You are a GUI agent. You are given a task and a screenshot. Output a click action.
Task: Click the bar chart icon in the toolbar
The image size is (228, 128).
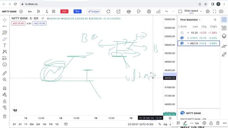[158, 11]
